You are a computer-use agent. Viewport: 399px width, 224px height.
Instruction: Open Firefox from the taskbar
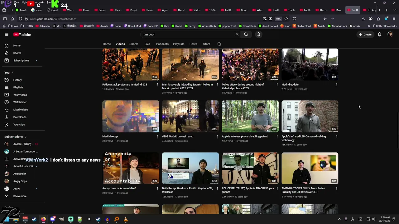click(43, 219)
